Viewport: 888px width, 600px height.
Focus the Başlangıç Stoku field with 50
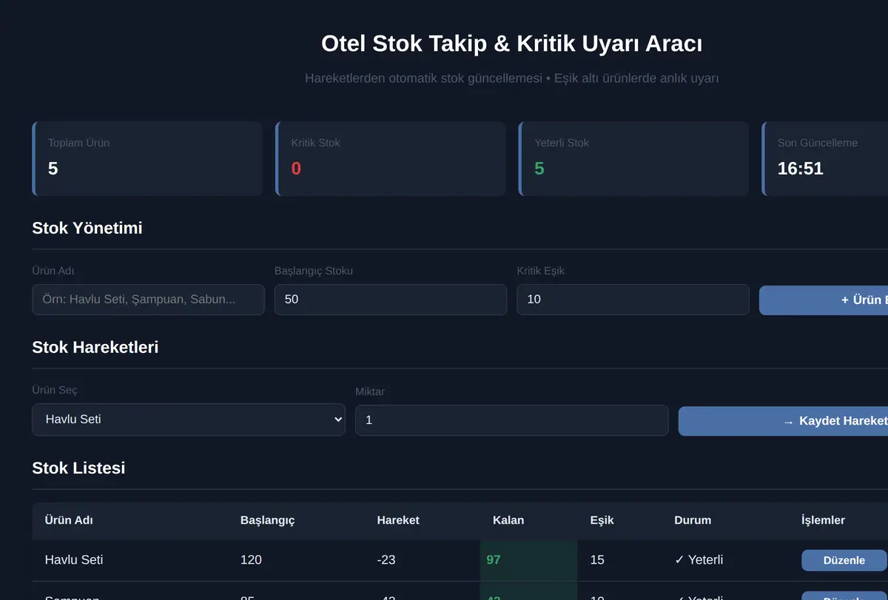click(x=391, y=300)
